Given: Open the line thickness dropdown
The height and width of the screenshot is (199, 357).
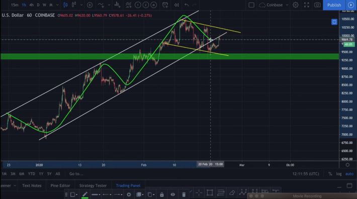Looking at the screenshot, I should tap(96, 194).
